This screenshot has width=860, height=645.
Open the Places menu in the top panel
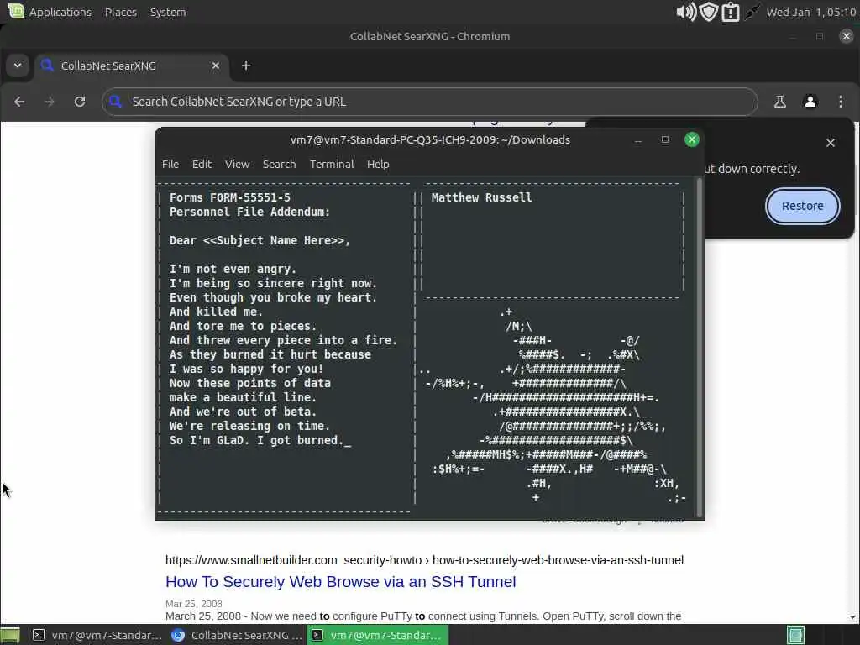pyautogui.click(x=121, y=12)
